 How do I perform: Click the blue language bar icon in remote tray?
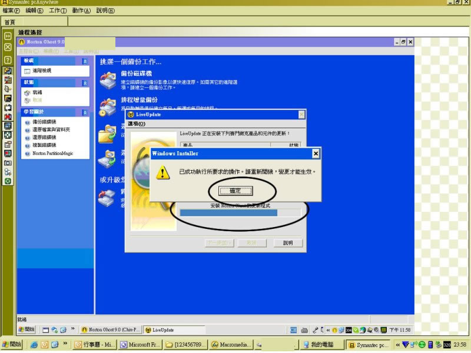tap(293, 330)
